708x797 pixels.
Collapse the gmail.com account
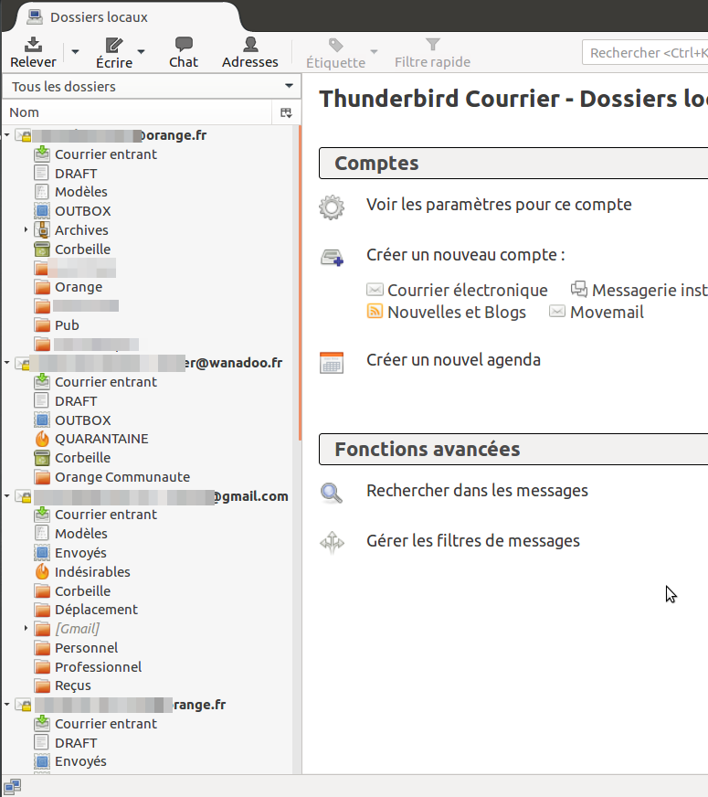click(7, 496)
